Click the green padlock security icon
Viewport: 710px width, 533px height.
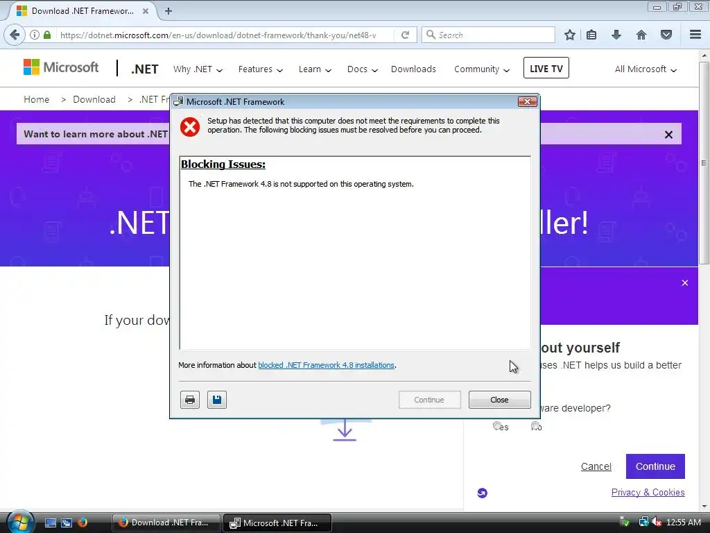pyautogui.click(x=47, y=35)
